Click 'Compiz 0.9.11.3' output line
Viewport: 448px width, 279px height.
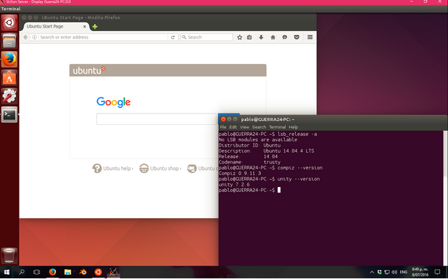point(240,174)
